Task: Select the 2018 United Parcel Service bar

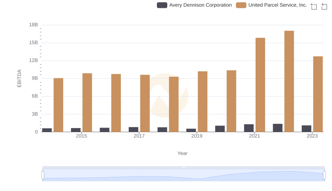Action: click(x=174, y=104)
